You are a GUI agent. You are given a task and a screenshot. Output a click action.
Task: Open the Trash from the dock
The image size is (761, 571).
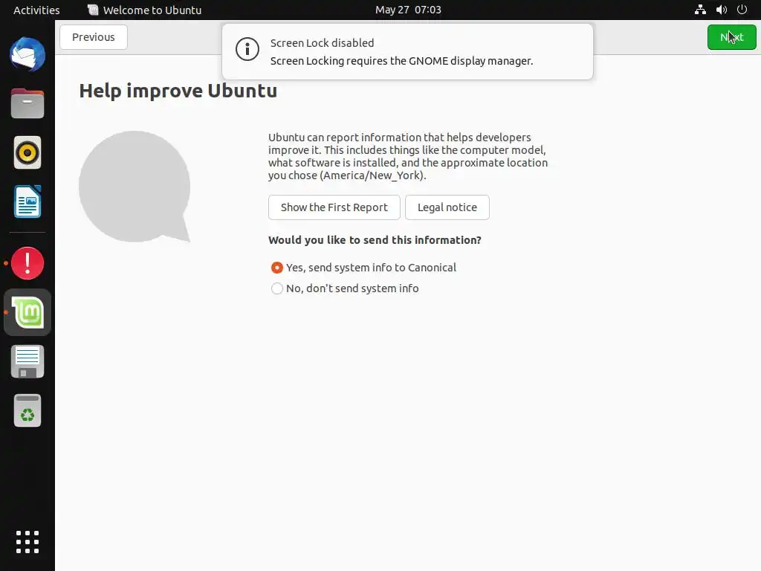click(x=27, y=410)
